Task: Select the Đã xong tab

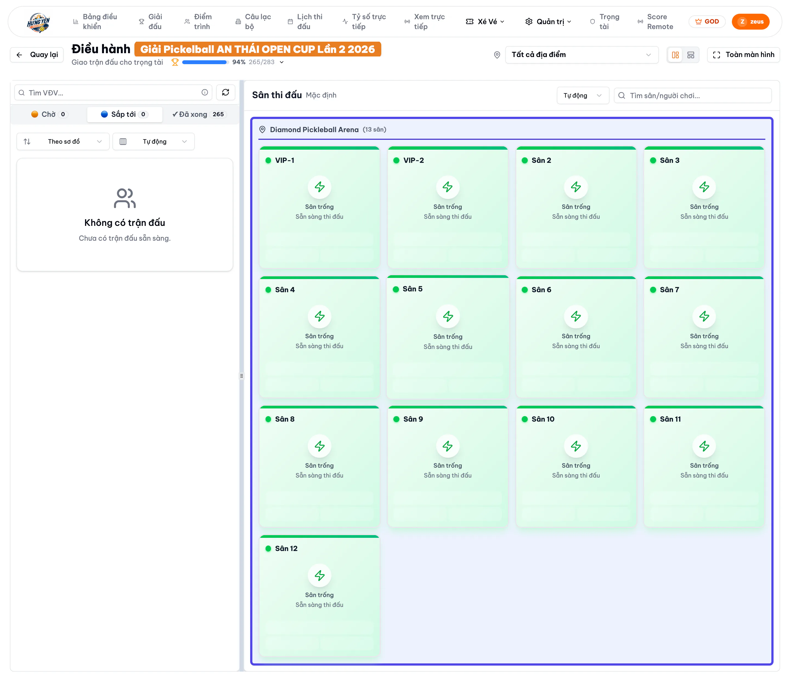Action: [x=199, y=114]
